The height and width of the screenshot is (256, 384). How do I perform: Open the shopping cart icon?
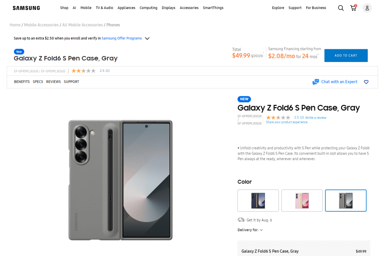[x=353, y=8]
